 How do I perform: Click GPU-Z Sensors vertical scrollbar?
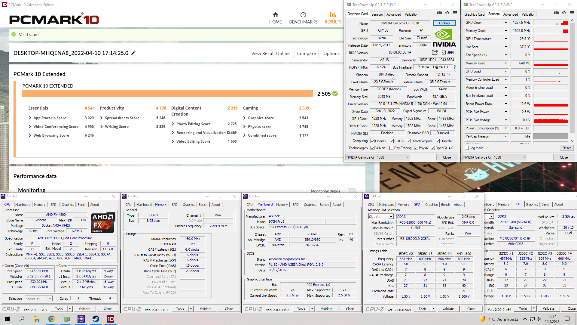572,80
